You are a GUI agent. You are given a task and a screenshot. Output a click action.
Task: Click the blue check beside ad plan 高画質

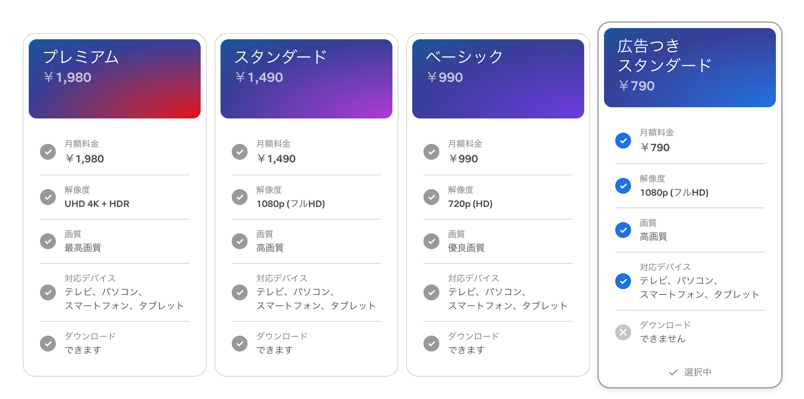tap(623, 230)
